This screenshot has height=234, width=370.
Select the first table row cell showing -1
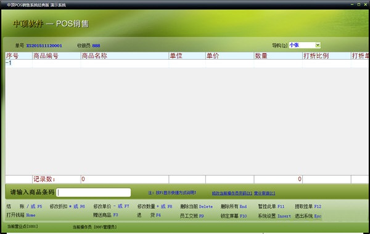[x=19, y=63]
